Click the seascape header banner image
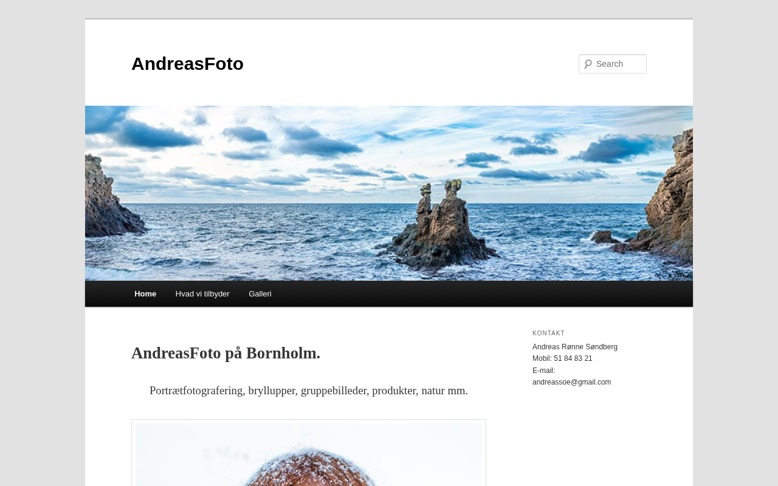This screenshot has height=486, width=778. coord(389,193)
